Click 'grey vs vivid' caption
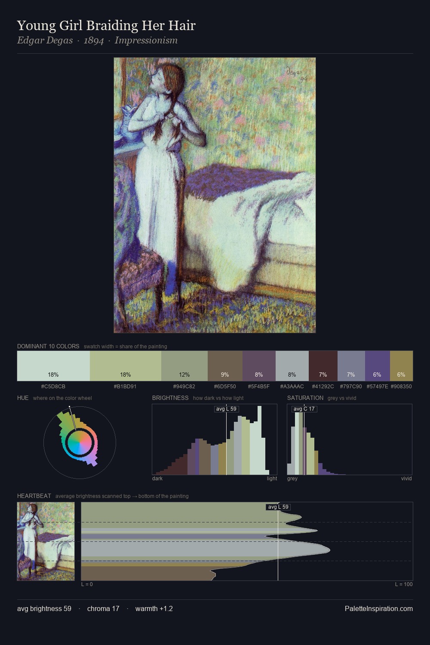Viewport: 430px width, 645px height. 342,398
